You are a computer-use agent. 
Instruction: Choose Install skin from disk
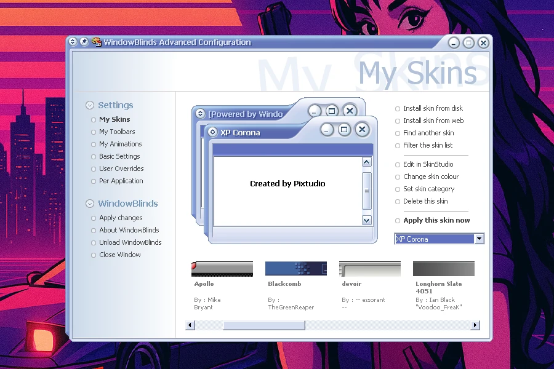coord(433,108)
